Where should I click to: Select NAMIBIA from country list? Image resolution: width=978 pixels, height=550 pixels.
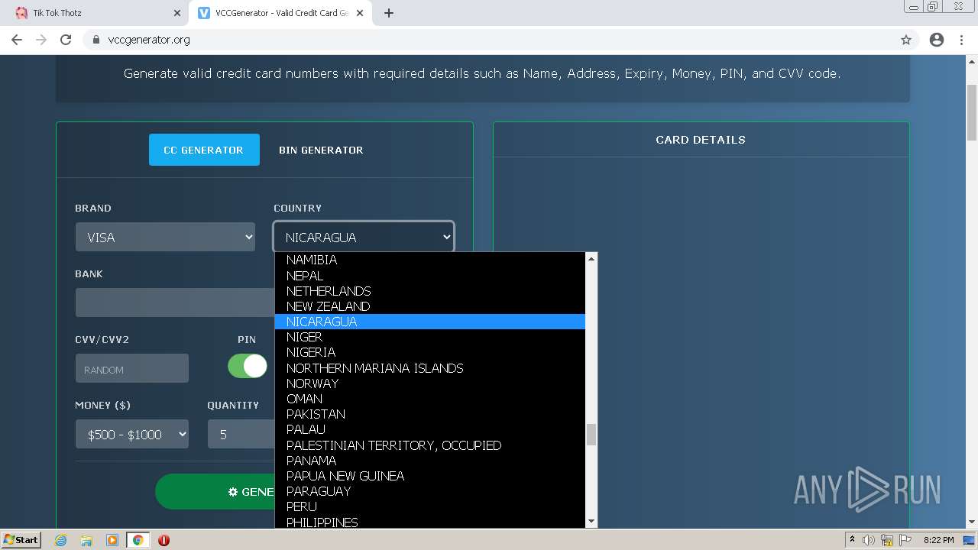click(430, 260)
